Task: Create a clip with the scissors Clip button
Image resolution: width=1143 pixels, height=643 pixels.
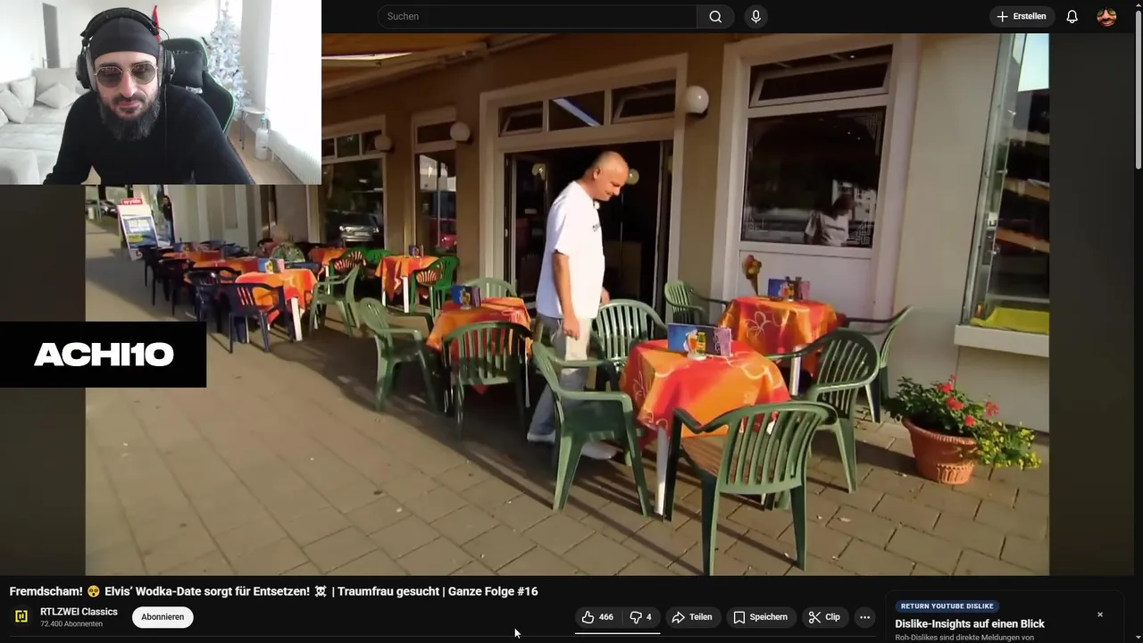Action: point(824,617)
